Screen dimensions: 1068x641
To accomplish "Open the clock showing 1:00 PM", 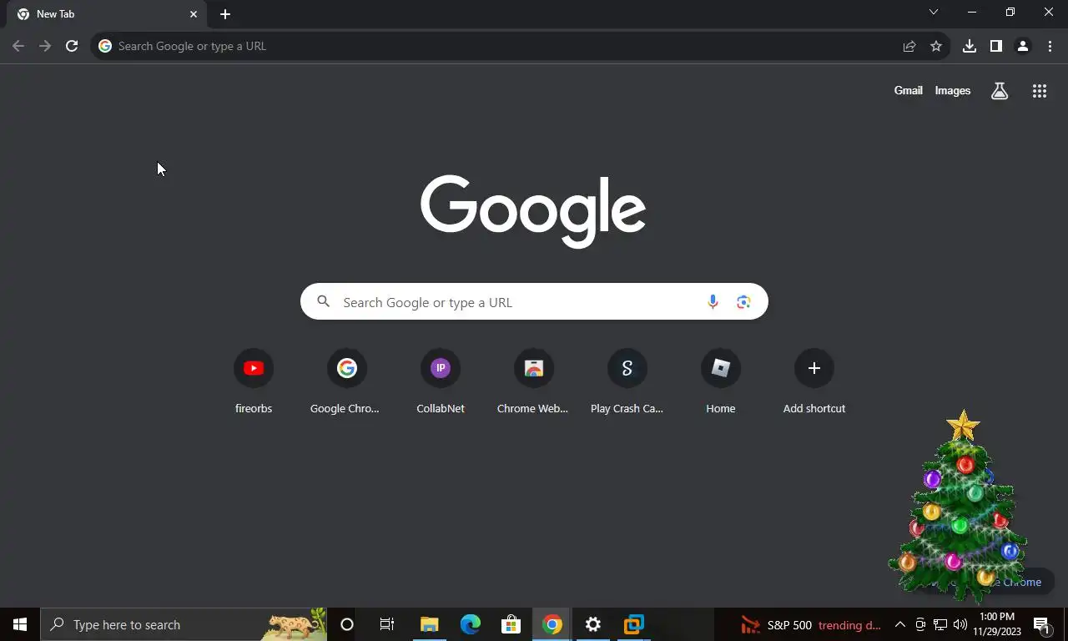I will tap(997, 624).
